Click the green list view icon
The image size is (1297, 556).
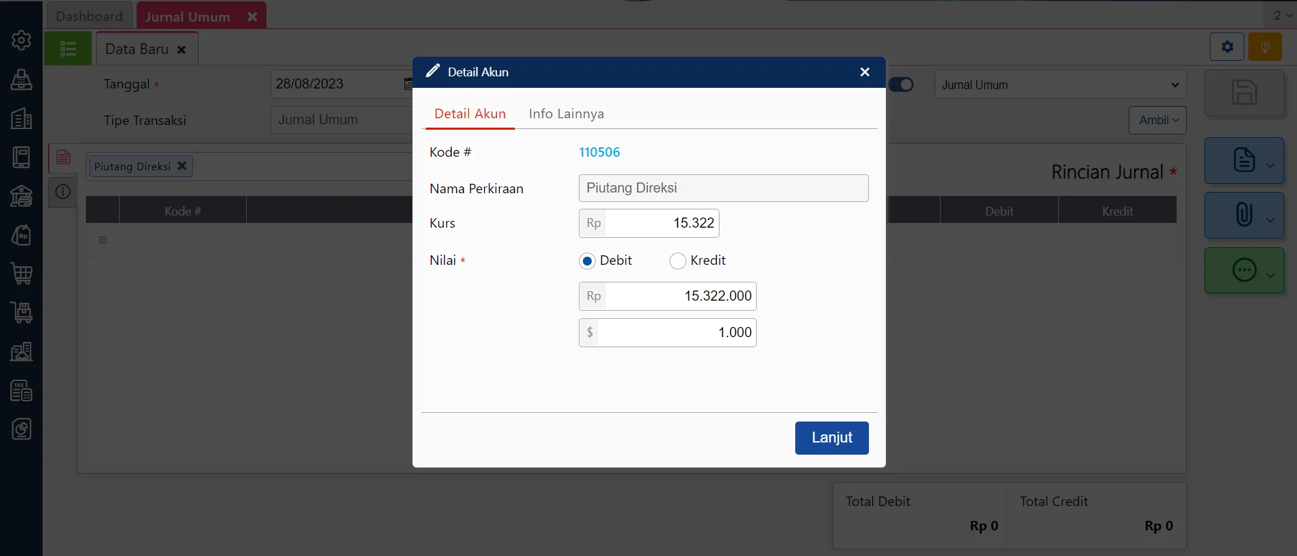click(x=68, y=49)
